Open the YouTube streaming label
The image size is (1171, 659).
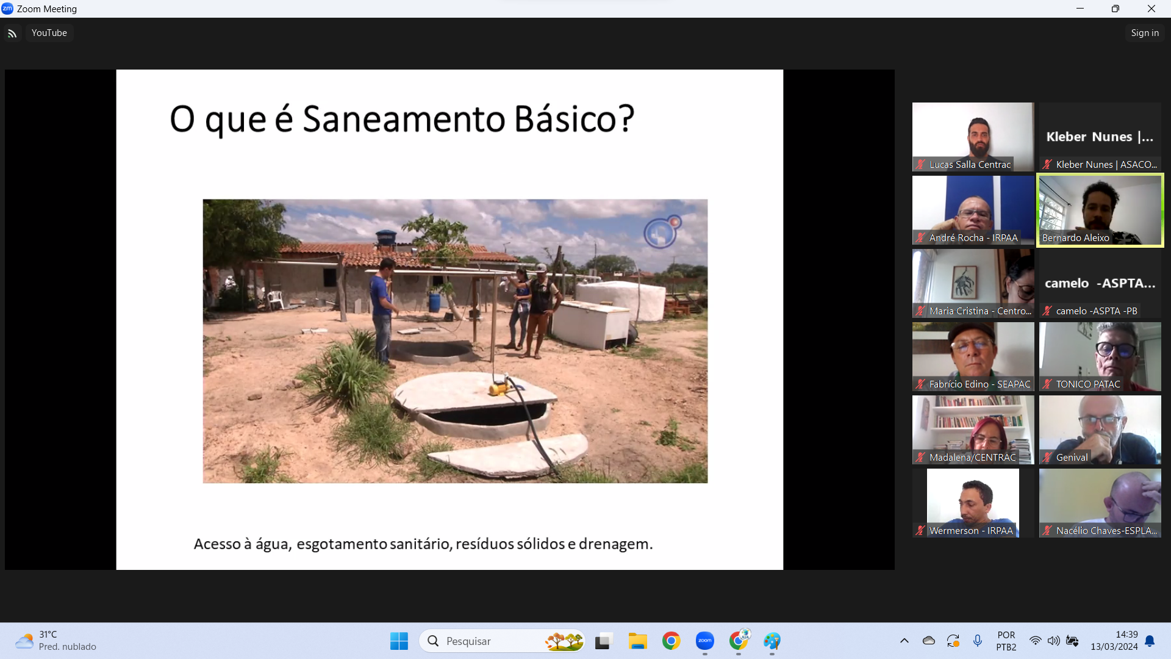49,33
